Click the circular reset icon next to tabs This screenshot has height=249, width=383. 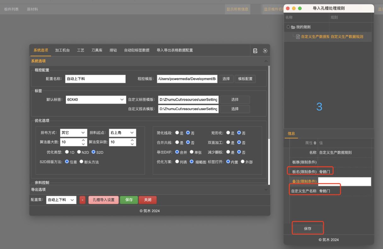pyautogui.click(x=265, y=51)
